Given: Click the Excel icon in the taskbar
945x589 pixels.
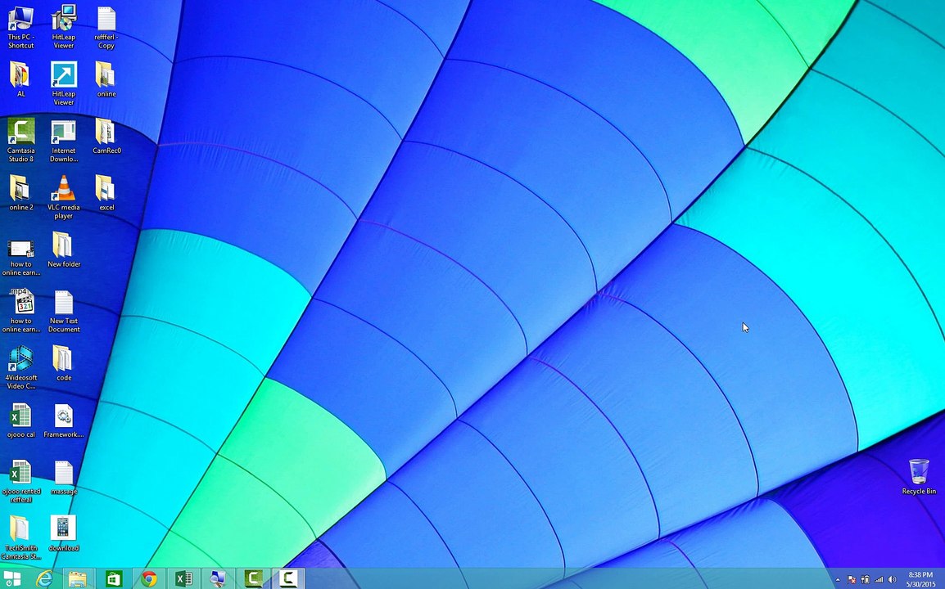Looking at the screenshot, I should [183, 579].
